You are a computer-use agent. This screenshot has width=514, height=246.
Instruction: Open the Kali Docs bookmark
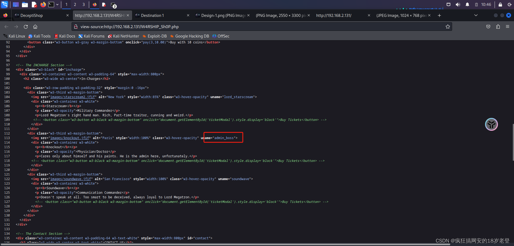[x=65, y=36]
